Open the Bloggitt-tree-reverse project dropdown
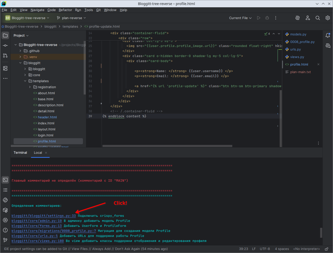 27,18
